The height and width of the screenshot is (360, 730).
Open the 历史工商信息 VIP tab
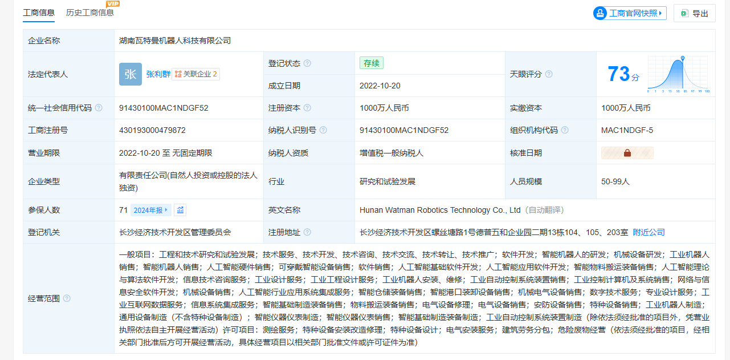(x=90, y=13)
